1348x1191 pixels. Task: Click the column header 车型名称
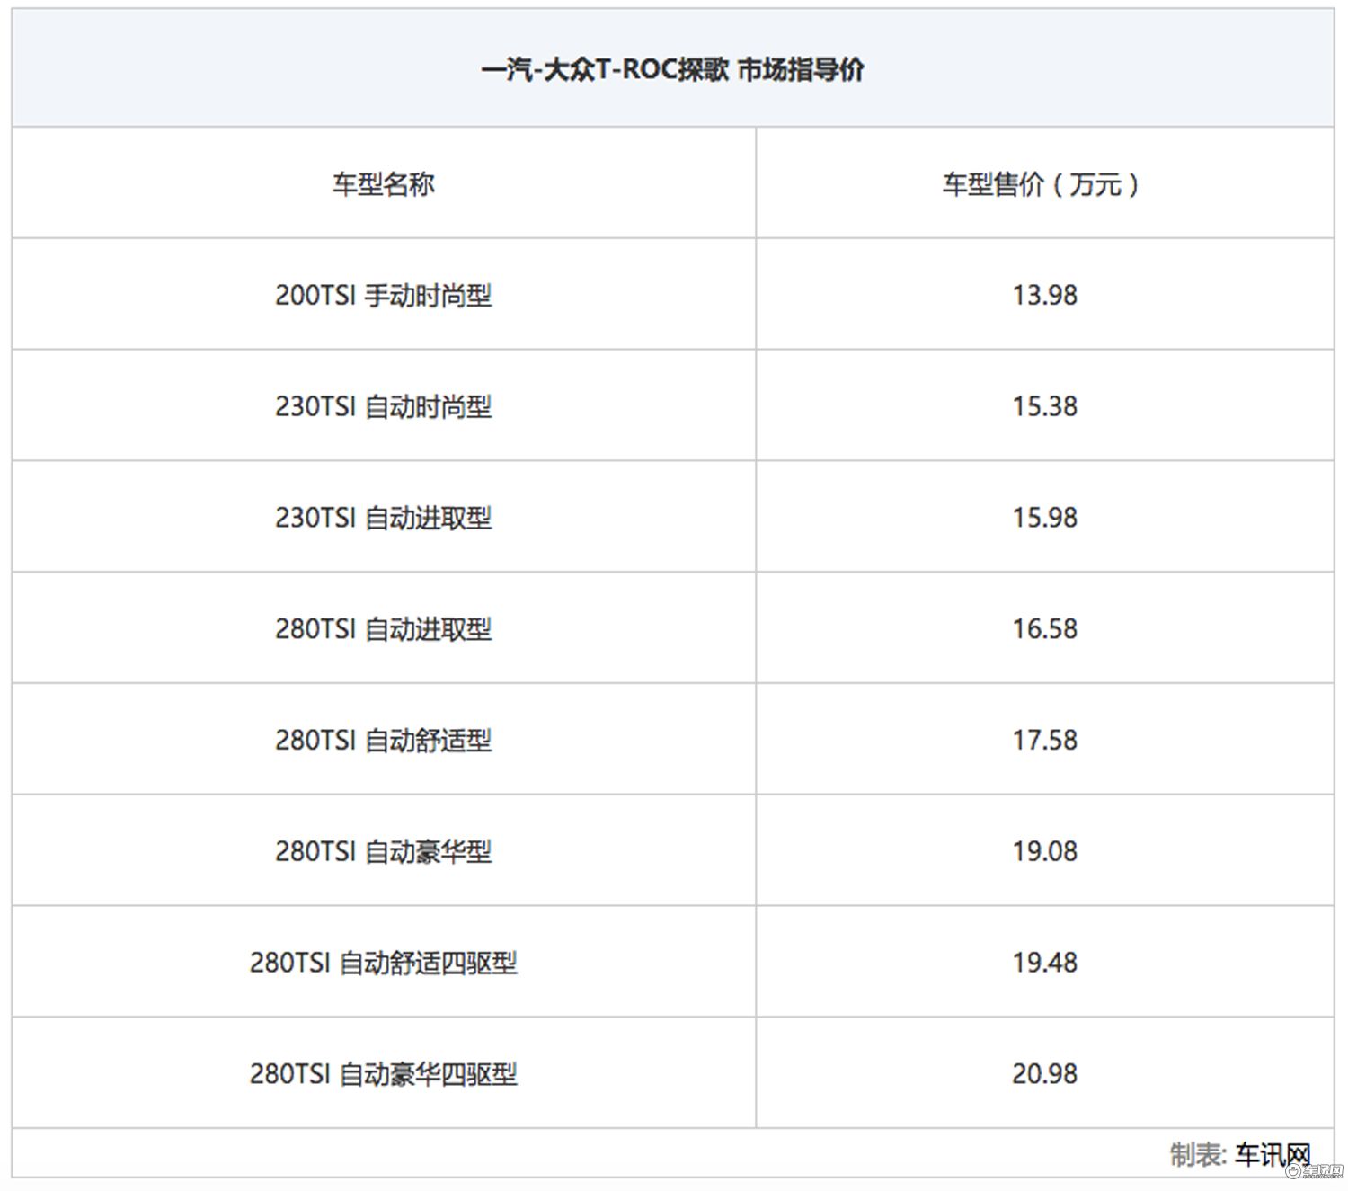pyautogui.click(x=384, y=183)
